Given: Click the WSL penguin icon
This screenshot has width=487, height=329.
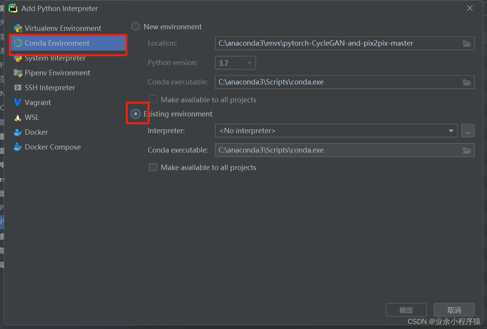Looking at the screenshot, I should [18, 117].
